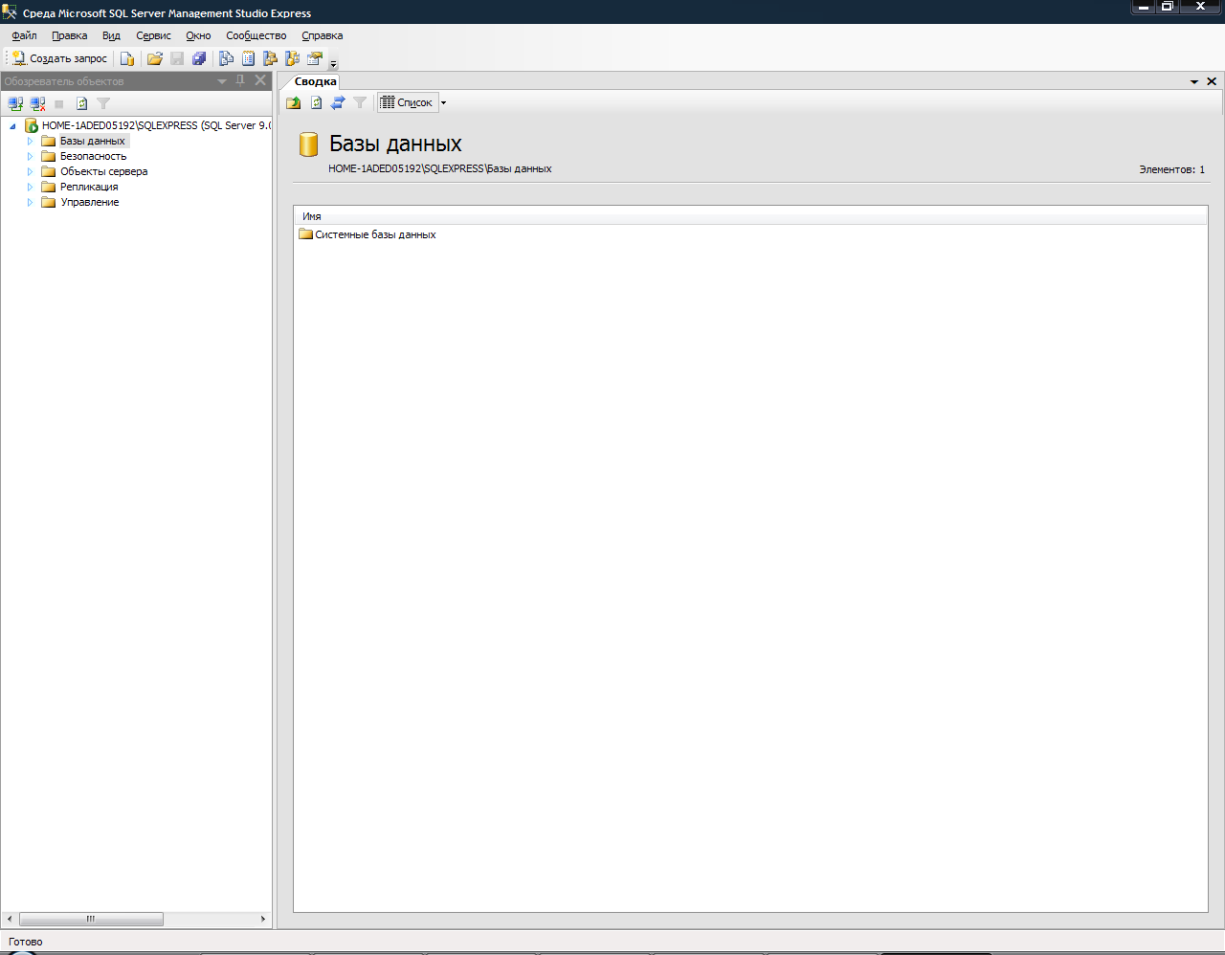Select Базы данных in the tree
Screen dimensions: 1225x955
click(92, 141)
